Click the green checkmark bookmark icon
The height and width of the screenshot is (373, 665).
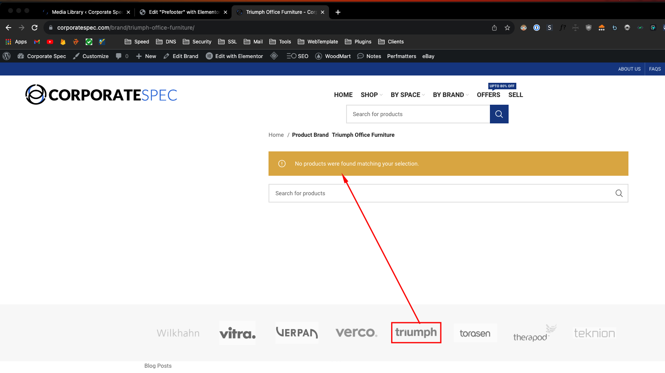pos(89,42)
